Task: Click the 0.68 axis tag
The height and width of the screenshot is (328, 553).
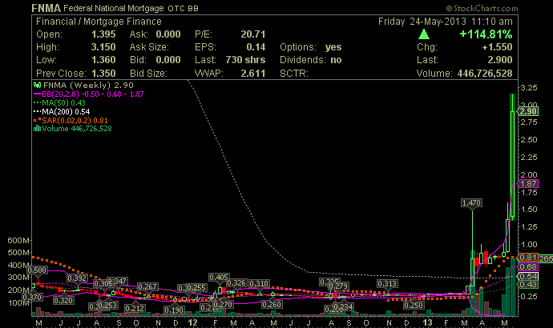Action: point(528,266)
